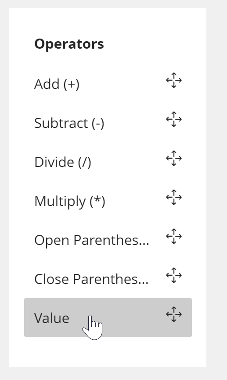
Task: Select the move arrows icon for Multiply (*)
Action: pos(174,197)
